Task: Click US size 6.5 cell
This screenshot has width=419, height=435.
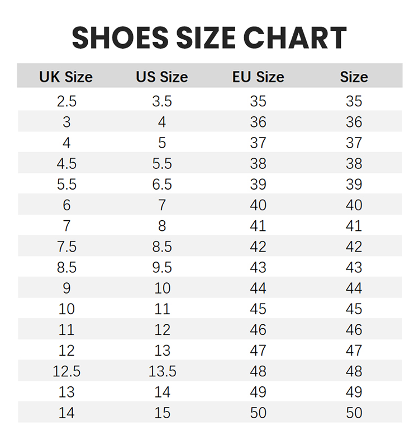Action: coord(162,185)
